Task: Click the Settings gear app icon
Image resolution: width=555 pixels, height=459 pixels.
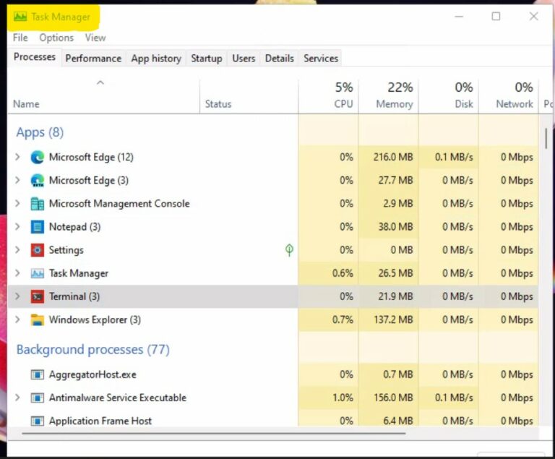Action: tap(37, 250)
